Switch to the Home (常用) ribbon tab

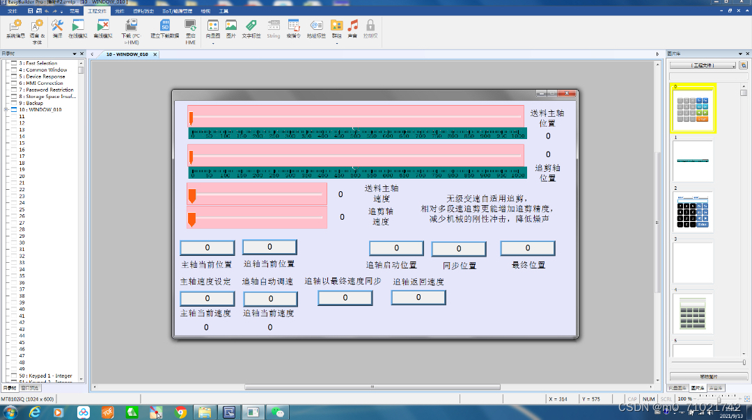pos(75,11)
